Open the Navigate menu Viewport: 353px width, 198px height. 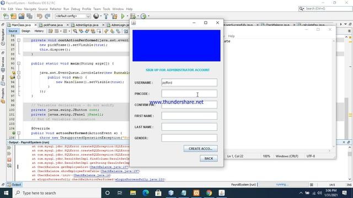pyautogui.click(x=30, y=9)
